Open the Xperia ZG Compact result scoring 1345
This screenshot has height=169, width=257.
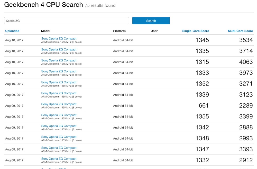pos(59,39)
